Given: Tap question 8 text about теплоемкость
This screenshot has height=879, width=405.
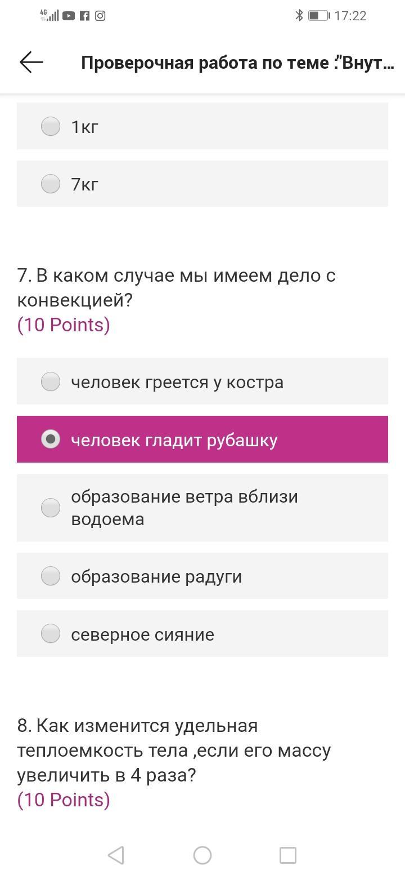Looking at the screenshot, I should click(174, 751).
